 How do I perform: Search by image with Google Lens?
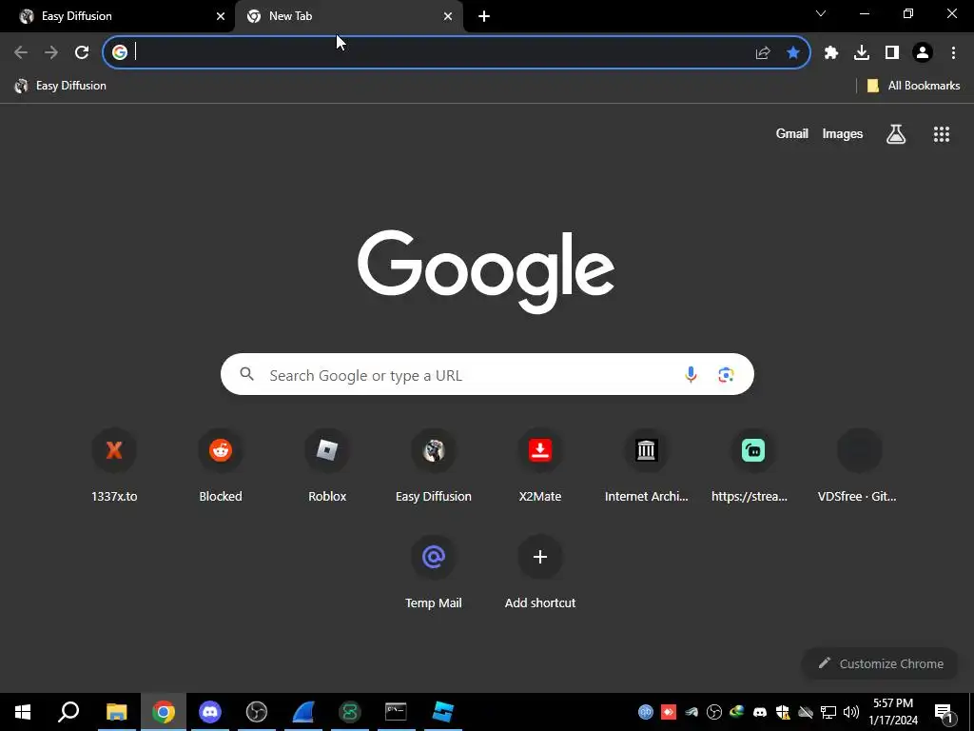[x=726, y=374]
